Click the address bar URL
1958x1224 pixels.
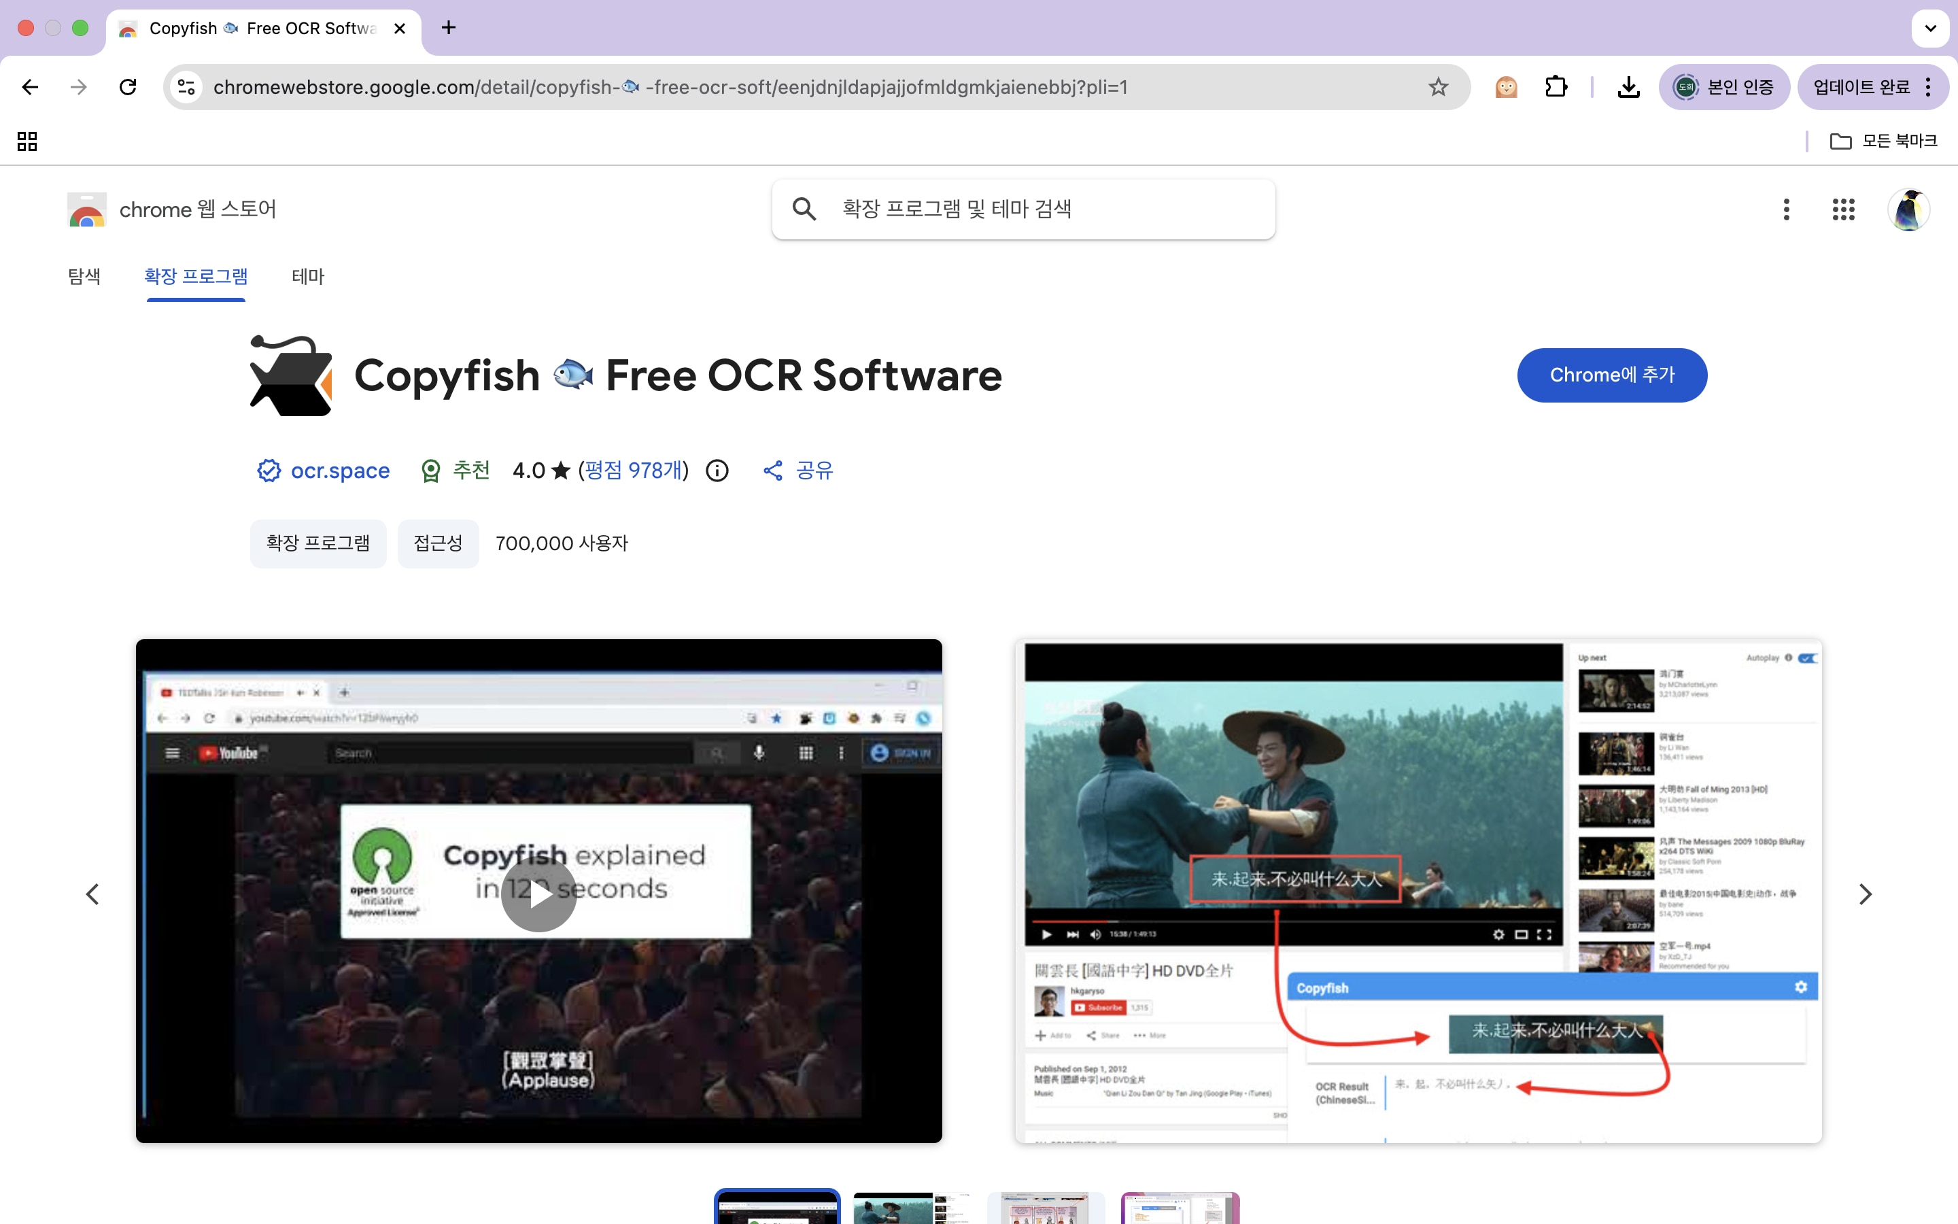(670, 86)
